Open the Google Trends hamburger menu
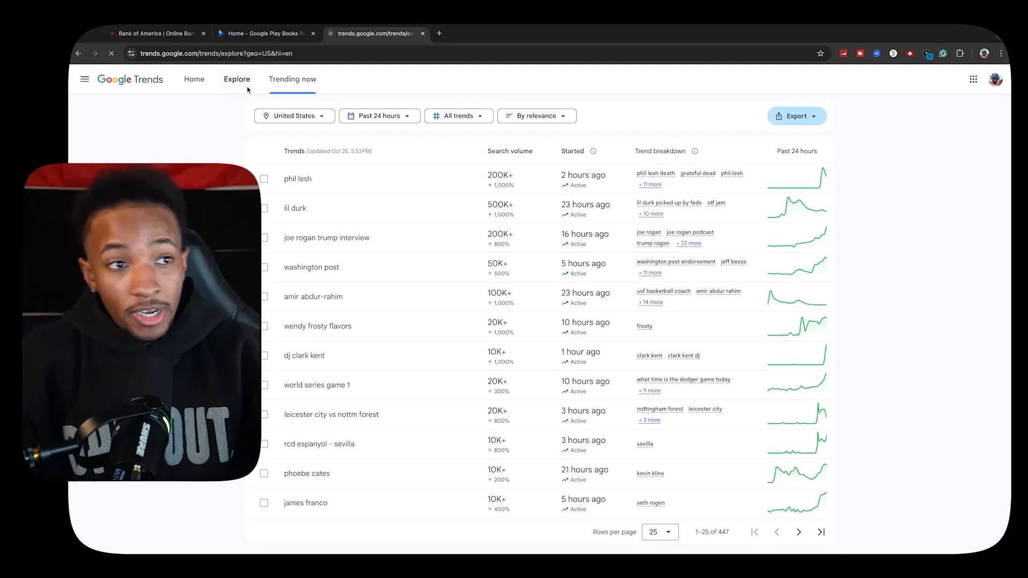This screenshot has height=578, width=1028. (85, 79)
